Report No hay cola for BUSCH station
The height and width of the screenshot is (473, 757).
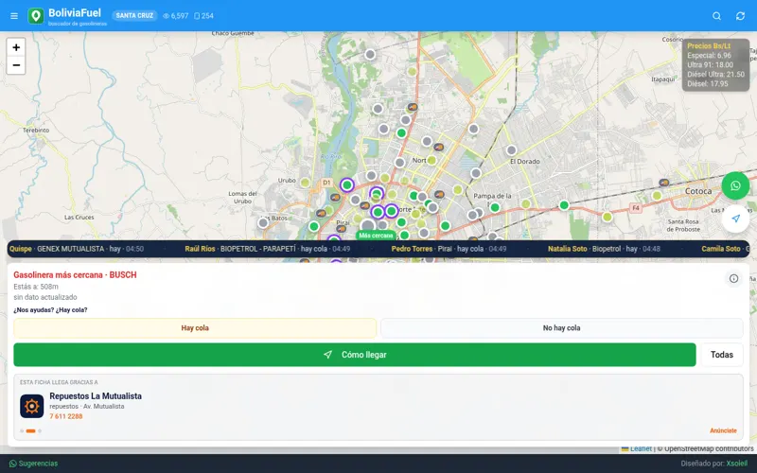click(561, 327)
